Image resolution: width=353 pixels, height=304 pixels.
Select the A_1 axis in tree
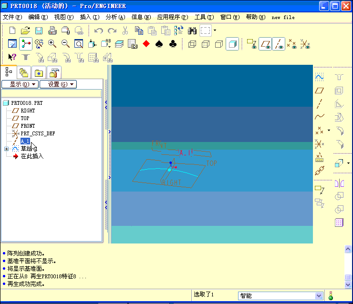(x=25, y=141)
